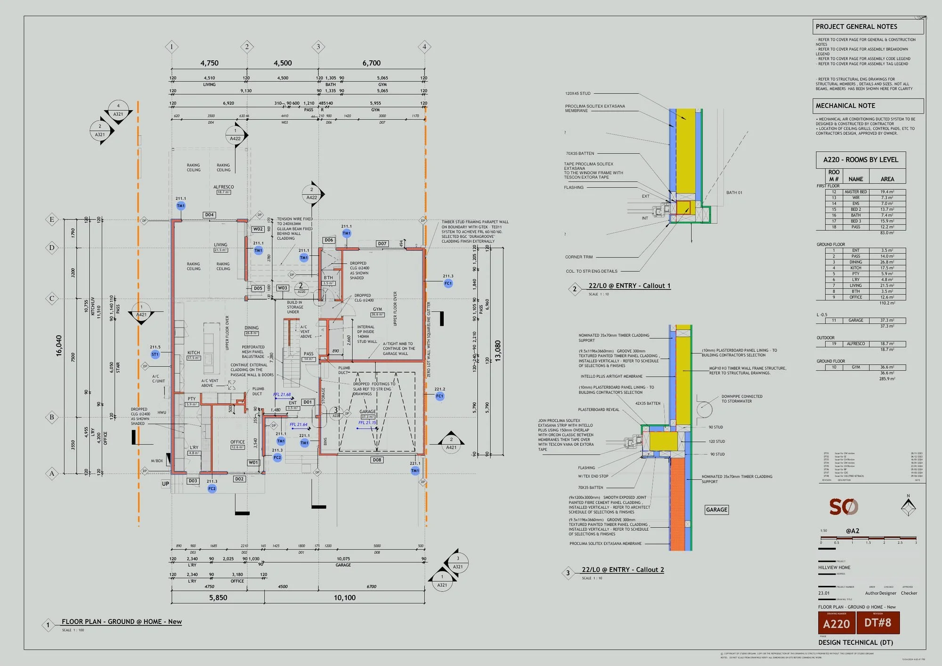Select window tag W01
The height and width of the screenshot is (666, 942).
coord(253,463)
